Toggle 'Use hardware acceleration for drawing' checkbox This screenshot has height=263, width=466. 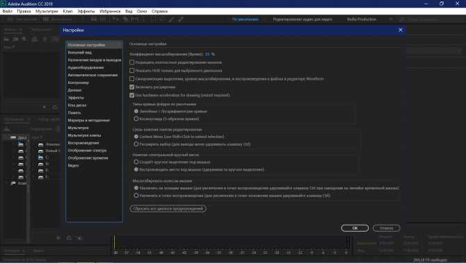(131, 96)
